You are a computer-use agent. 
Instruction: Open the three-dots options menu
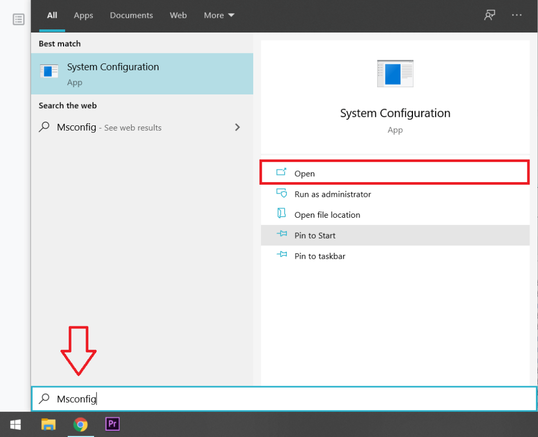pos(516,15)
